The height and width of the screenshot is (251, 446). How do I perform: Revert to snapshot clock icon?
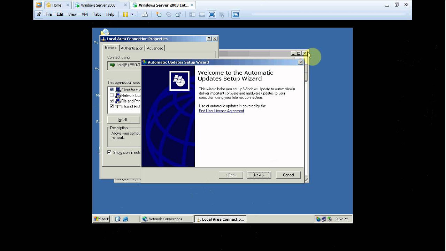point(169,14)
